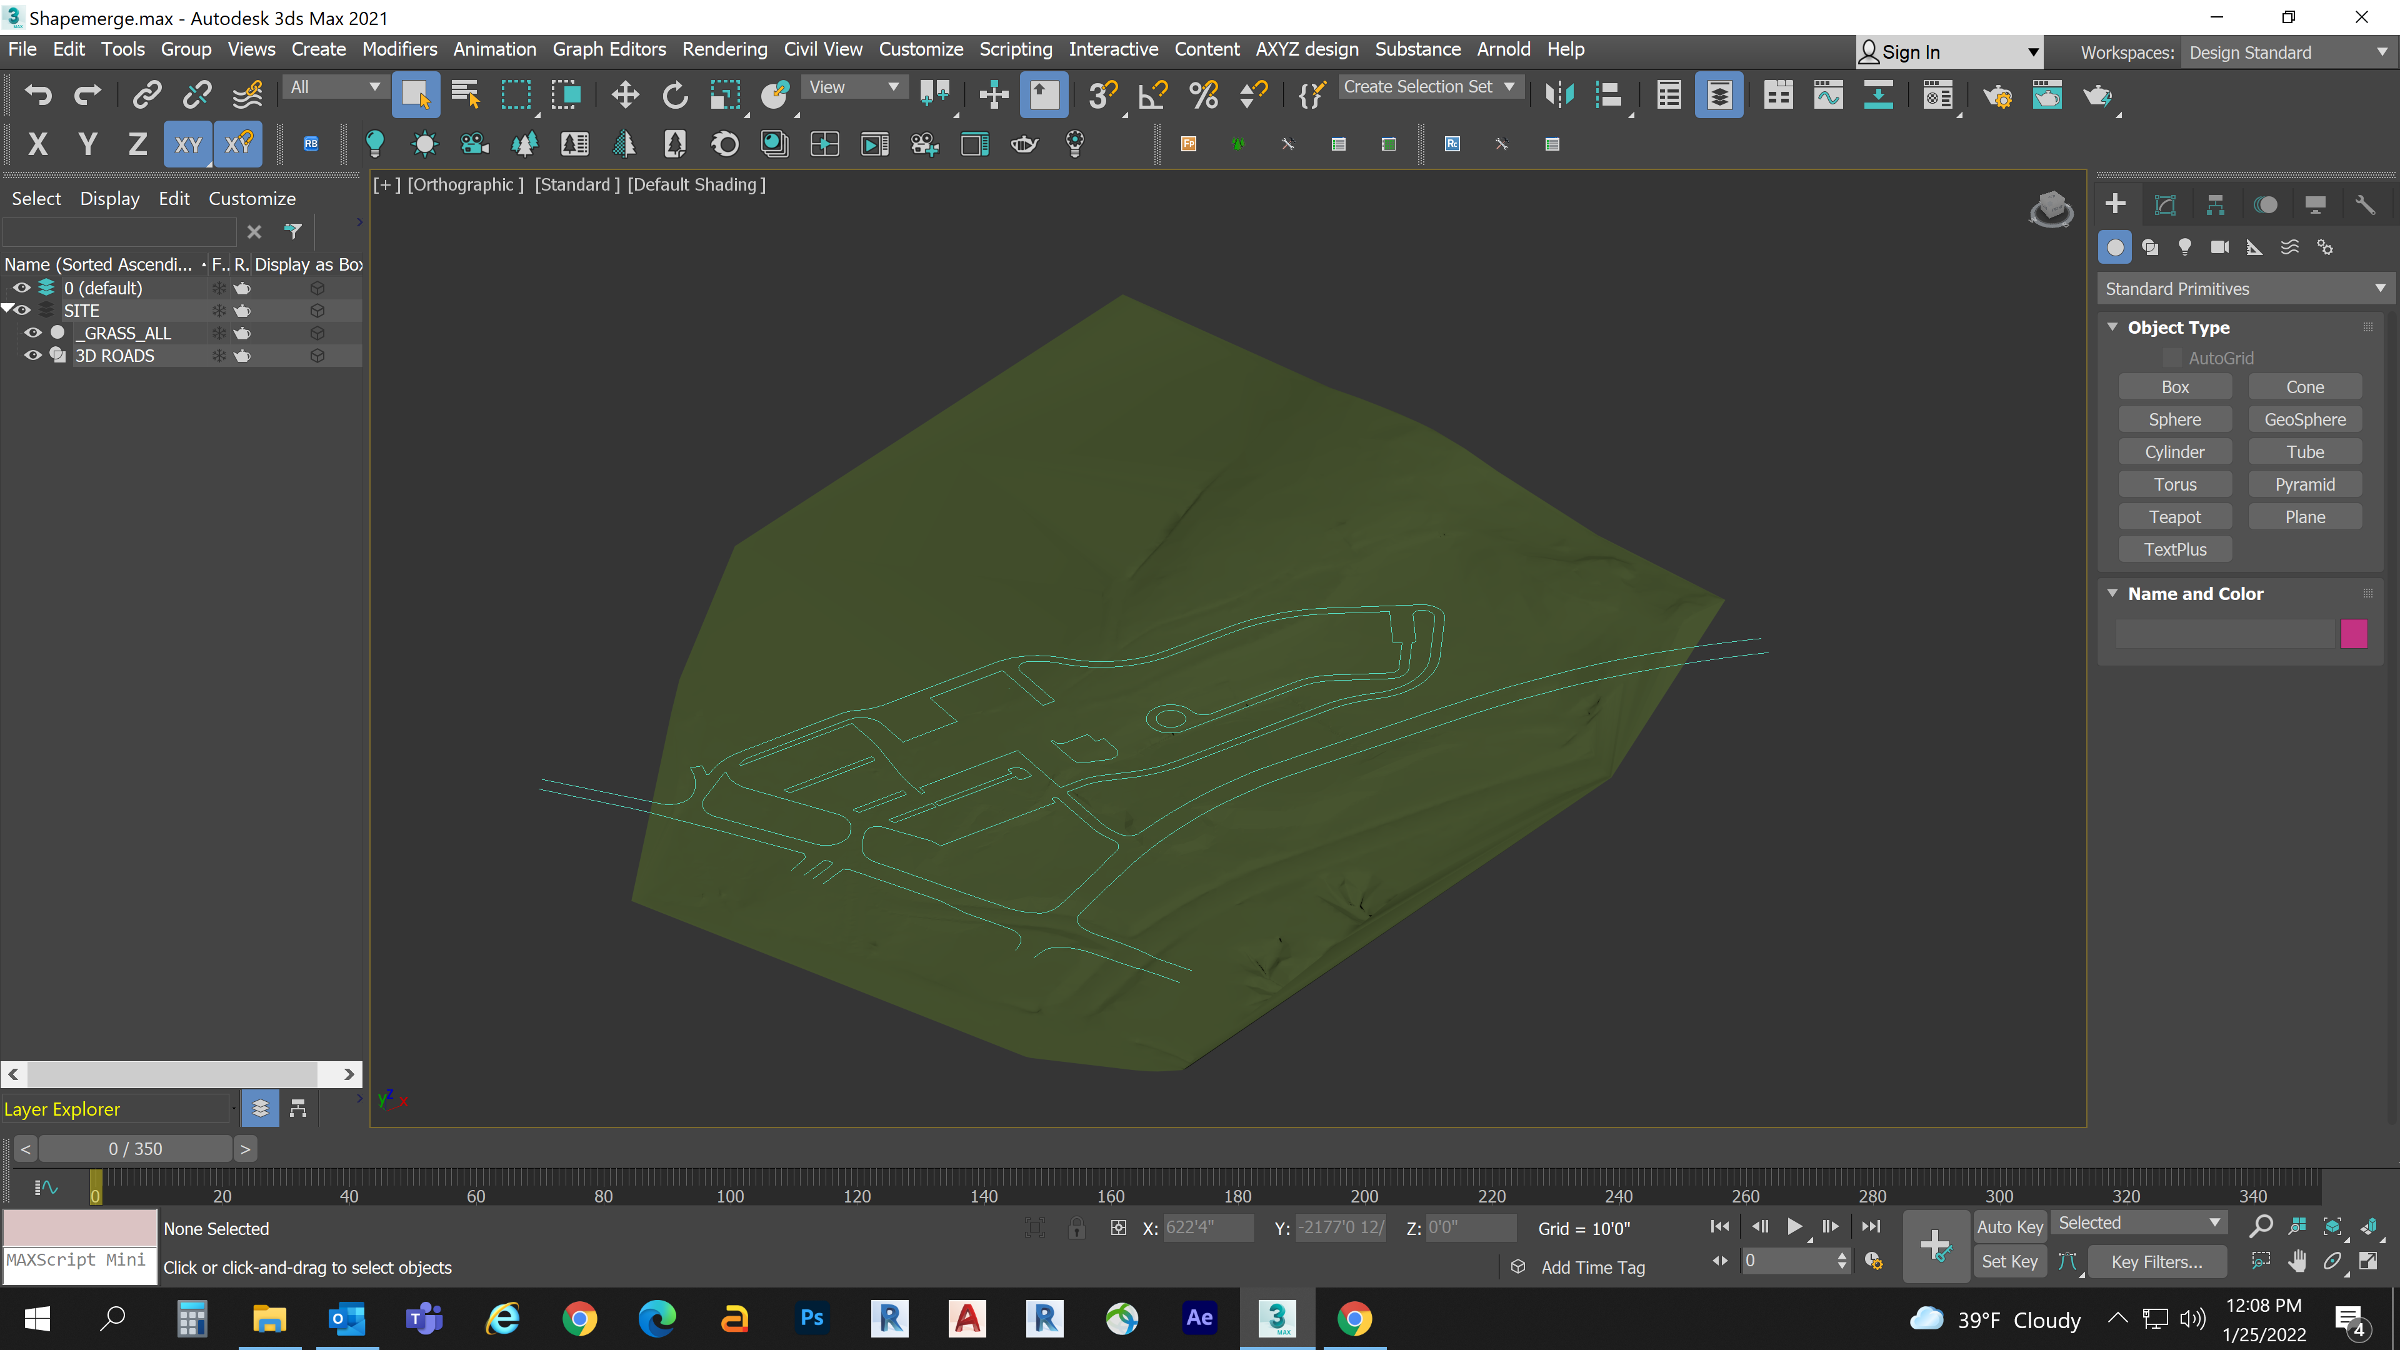
Task: Select the Select and Rotate tool
Action: point(674,94)
